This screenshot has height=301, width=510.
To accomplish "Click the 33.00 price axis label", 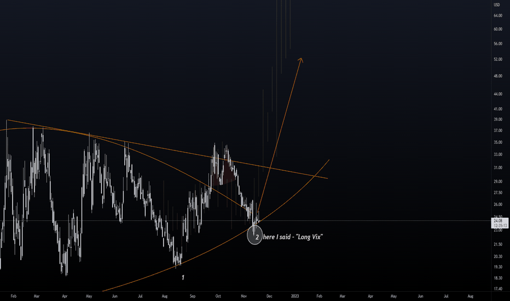I will (x=498, y=154).
